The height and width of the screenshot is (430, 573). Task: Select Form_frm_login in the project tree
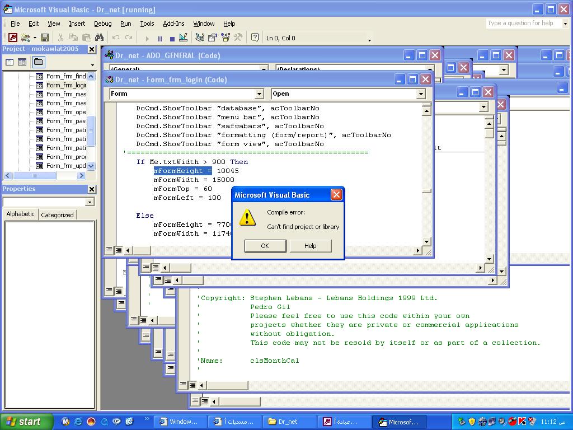click(66, 85)
